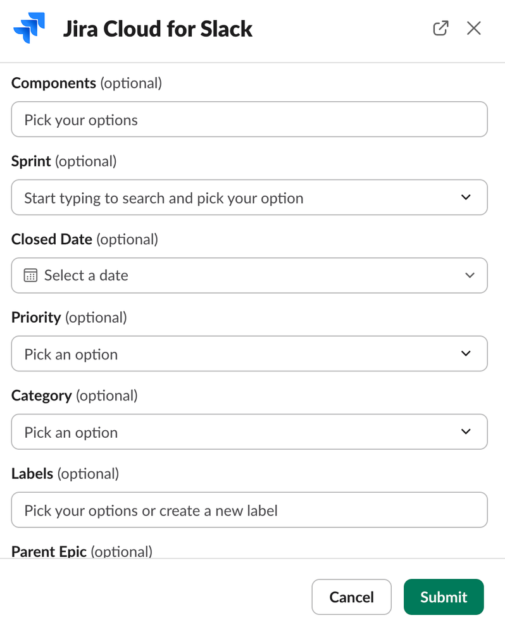Viewport: 505px width, 632px height.
Task: Click the Sprint field chevron arrow
Action: tap(466, 197)
